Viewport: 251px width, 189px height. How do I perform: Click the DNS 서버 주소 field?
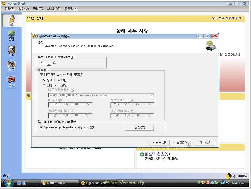[x=132, y=115]
